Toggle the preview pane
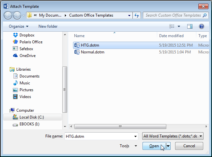This screenshot has height=157, width=212. (190, 26)
